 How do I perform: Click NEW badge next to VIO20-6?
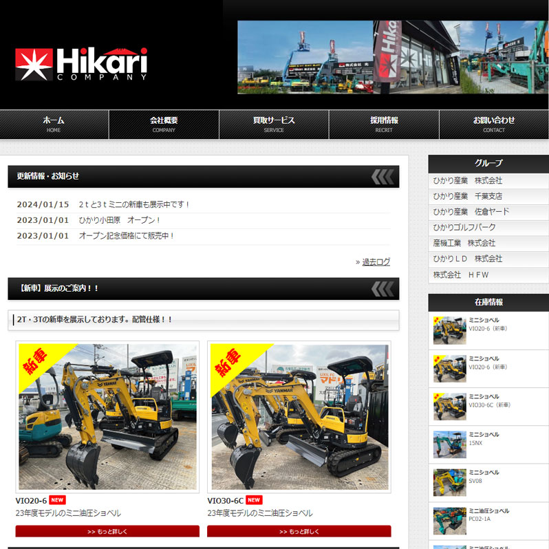pyautogui.click(x=57, y=500)
